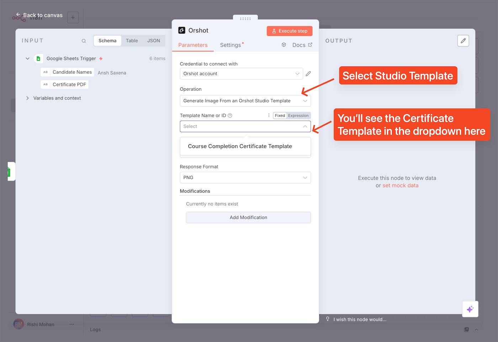The height and width of the screenshot is (342, 498).
Task: Collapse the Google Sheets Trigger tree
Action: pos(27,59)
